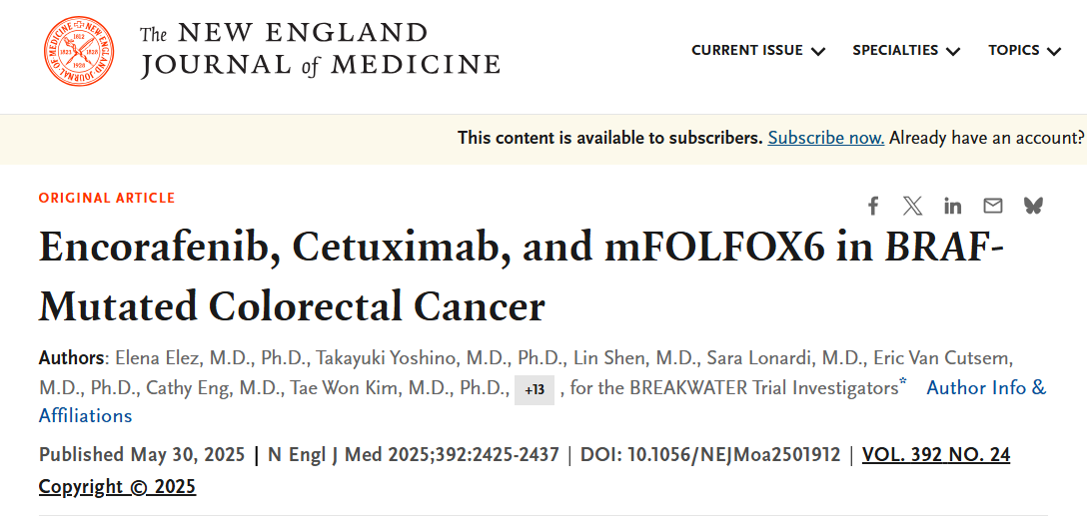Expand Specialties chevron arrow

point(952,51)
